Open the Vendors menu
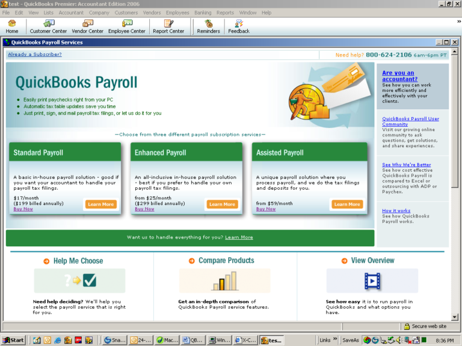 (x=152, y=13)
